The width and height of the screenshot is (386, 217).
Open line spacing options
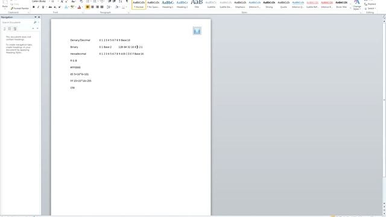click(109, 7)
